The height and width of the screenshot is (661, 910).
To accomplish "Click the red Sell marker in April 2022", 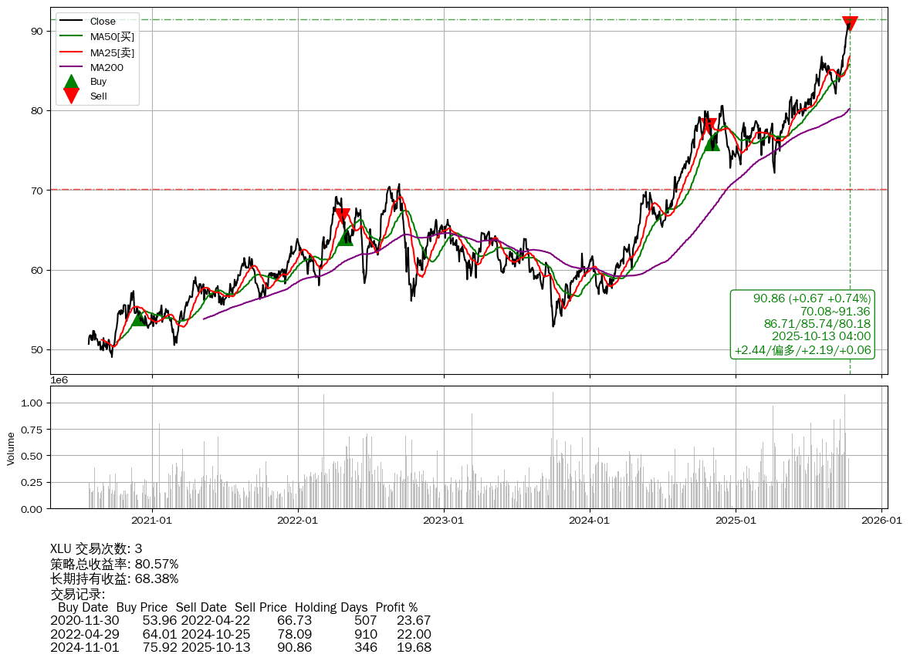I will coord(342,216).
